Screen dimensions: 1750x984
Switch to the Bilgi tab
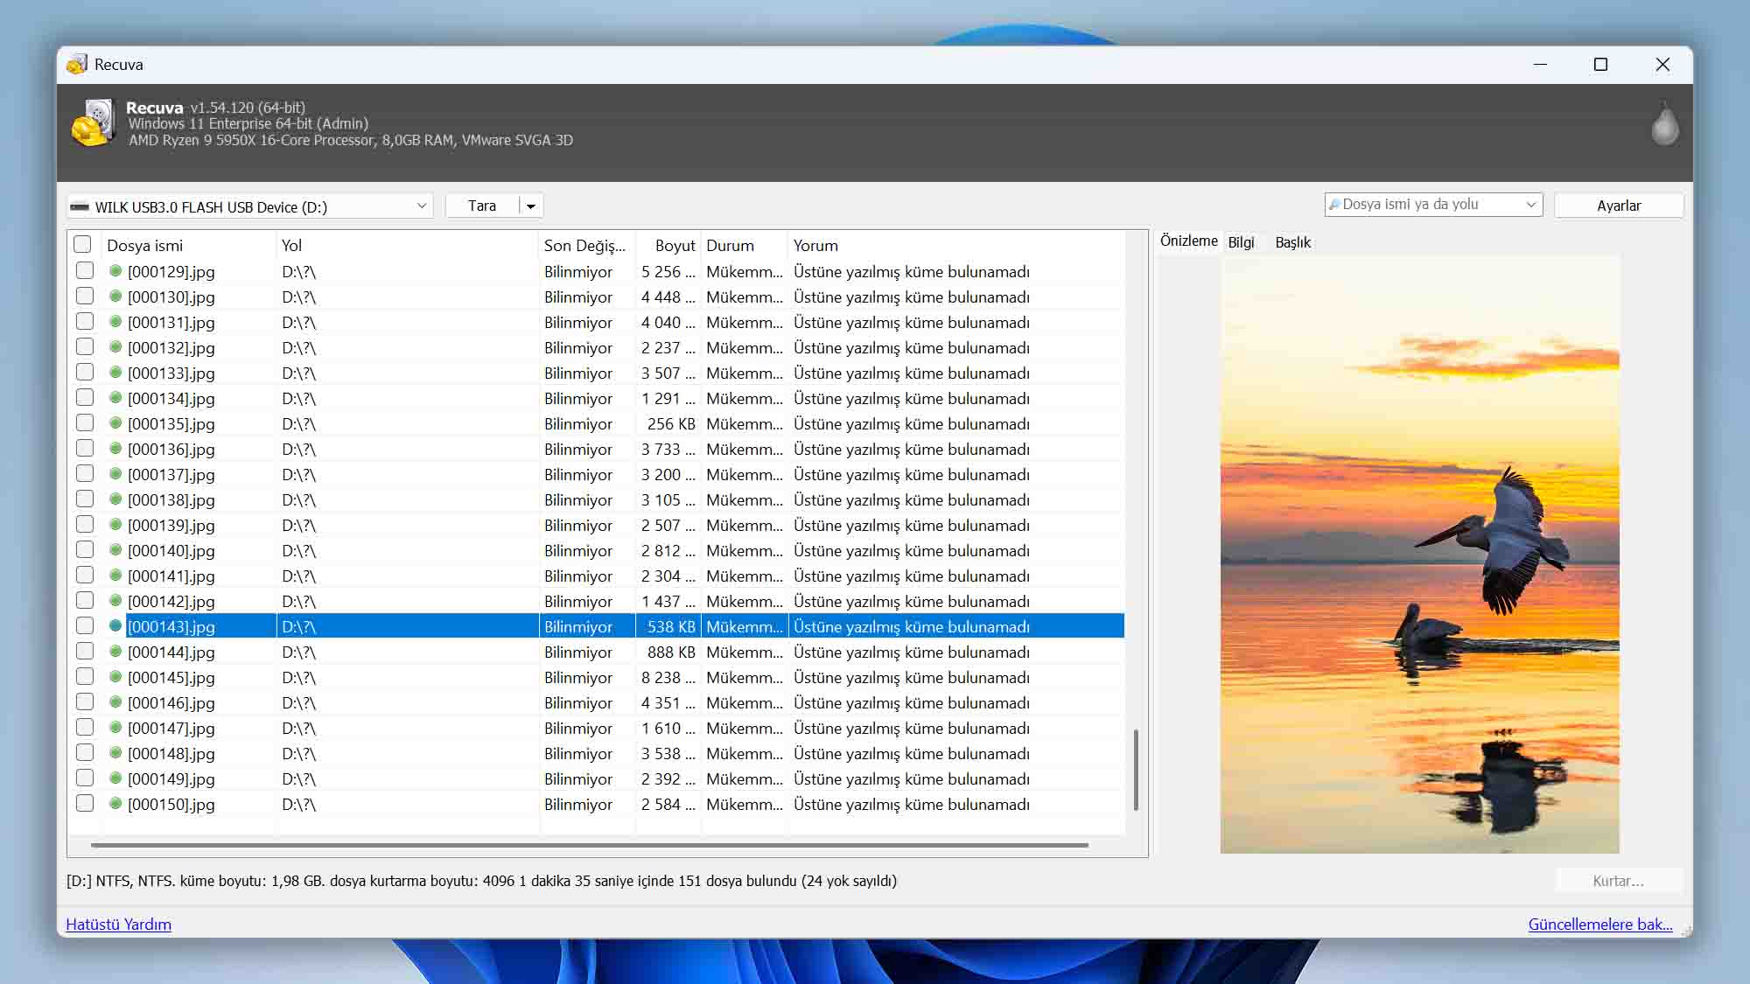pos(1240,242)
